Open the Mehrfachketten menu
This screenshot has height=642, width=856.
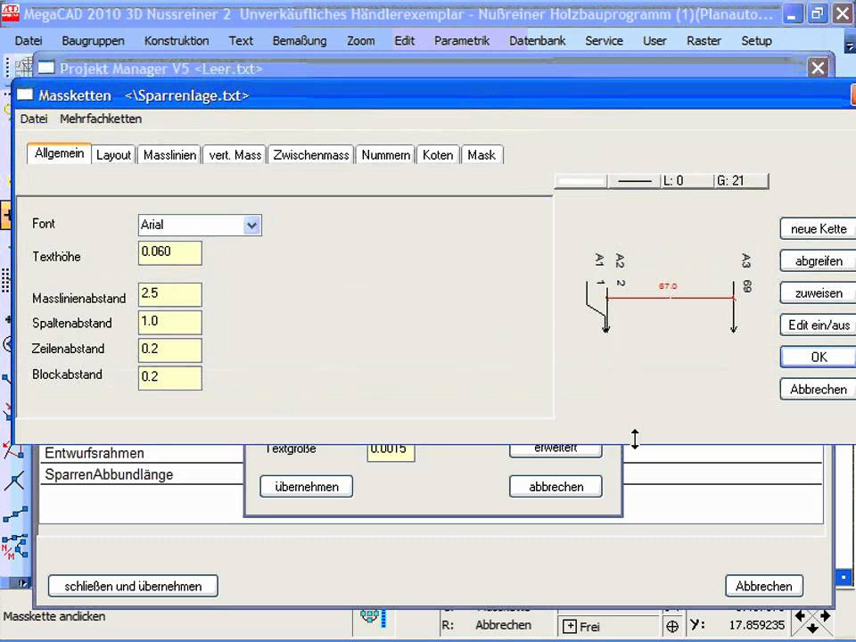click(101, 119)
